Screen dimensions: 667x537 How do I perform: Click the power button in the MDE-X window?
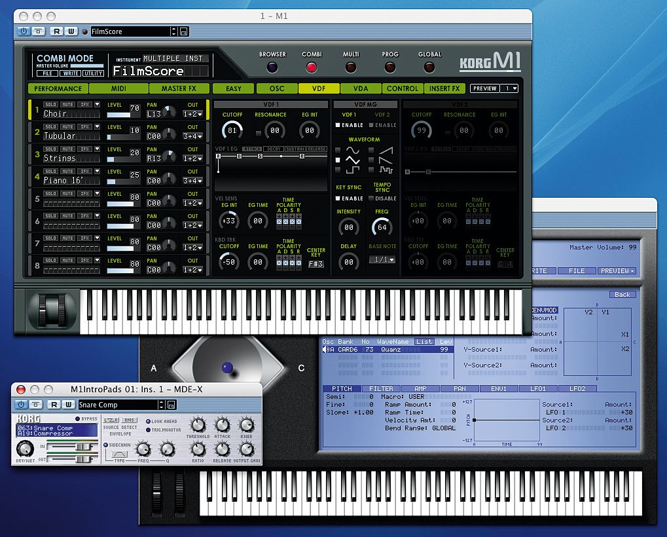(x=21, y=405)
